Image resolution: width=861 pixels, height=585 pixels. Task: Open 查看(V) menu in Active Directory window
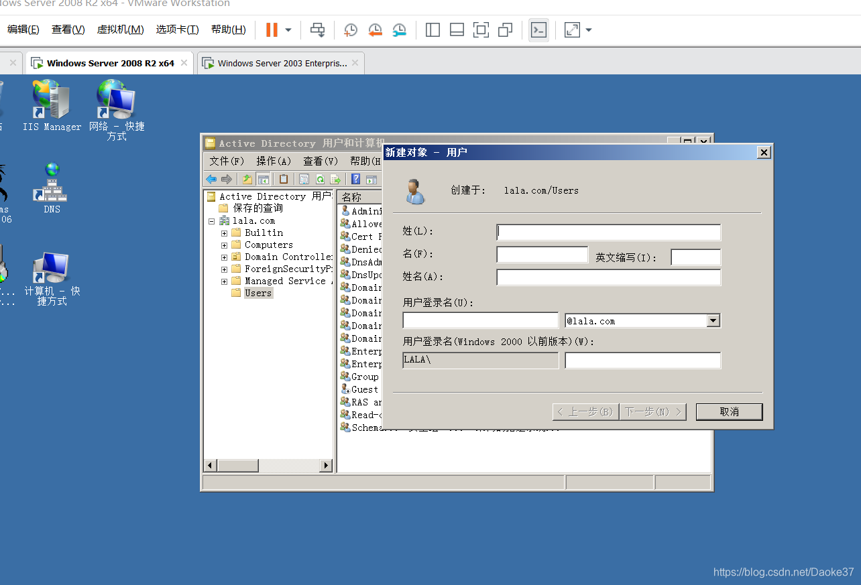point(321,161)
